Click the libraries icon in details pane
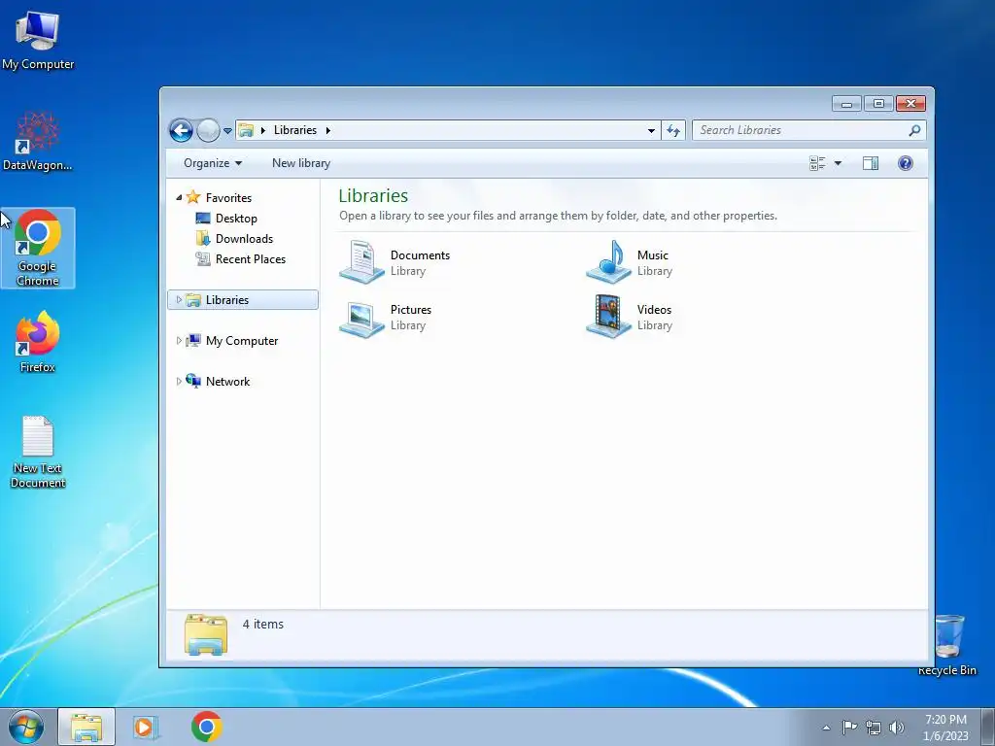The height and width of the screenshot is (746, 995). (x=206, y=634)
